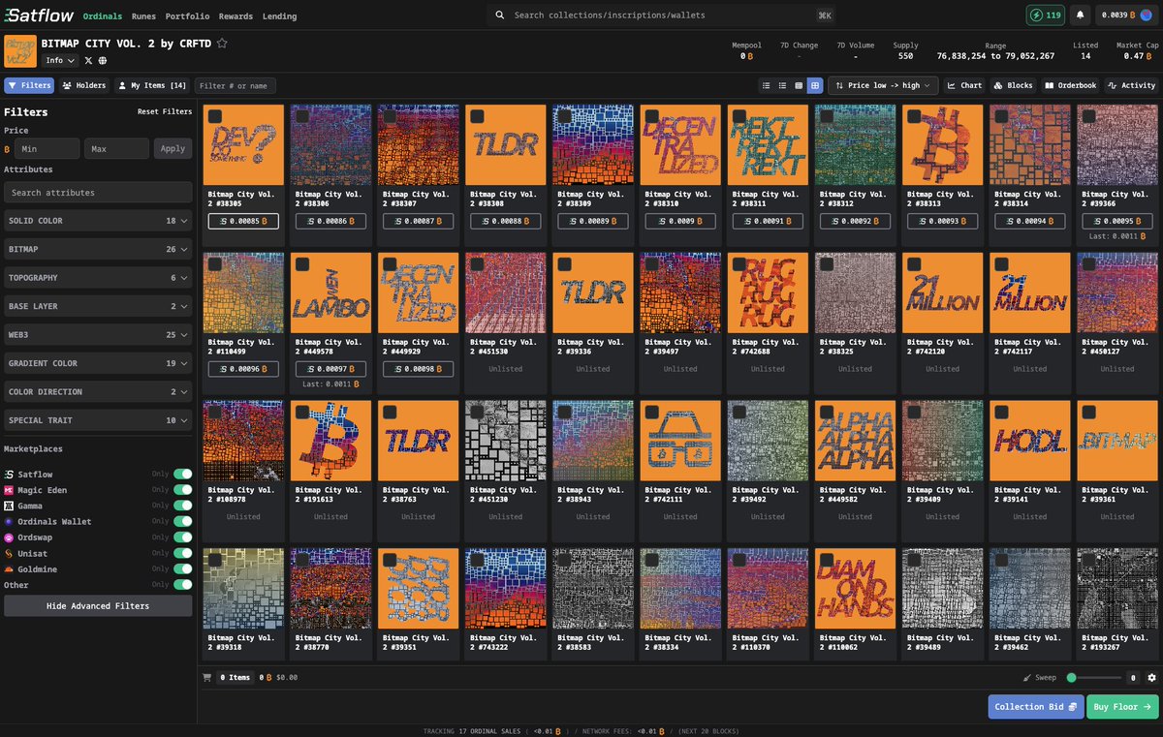Open the notifications bell
This screenshot has width=1163, height=737.
click(x=1080, y=15)
